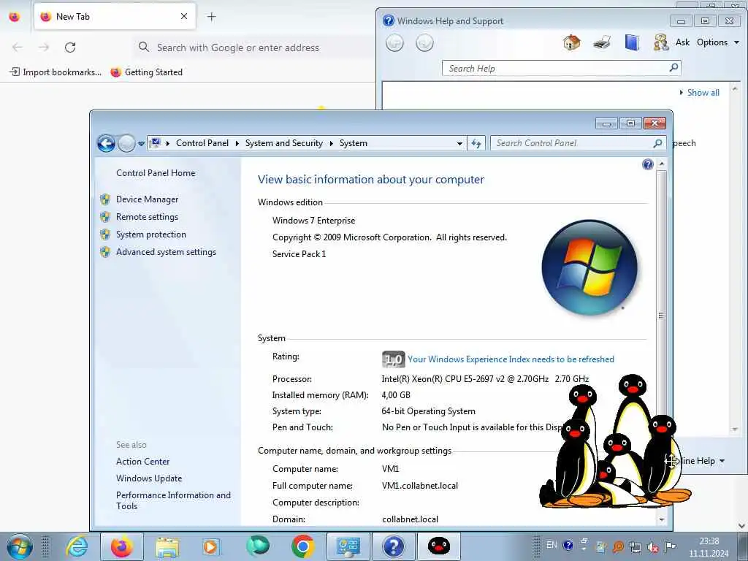The image size is (748, 561).
Task: Open a new Firefox tab with plus button
Action: click(x=211, y=17)
